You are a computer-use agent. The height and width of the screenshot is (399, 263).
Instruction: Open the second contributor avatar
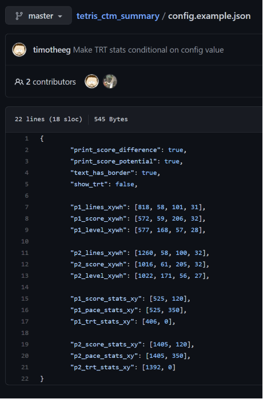tap(110, 81)
